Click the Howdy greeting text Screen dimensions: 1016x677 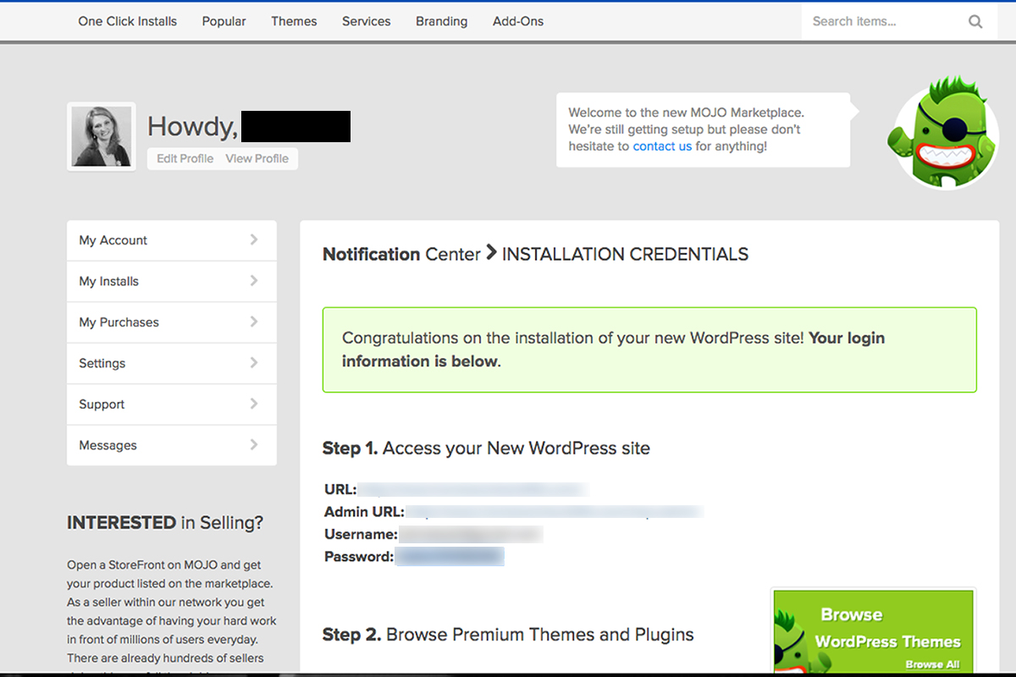click(192, 126)
